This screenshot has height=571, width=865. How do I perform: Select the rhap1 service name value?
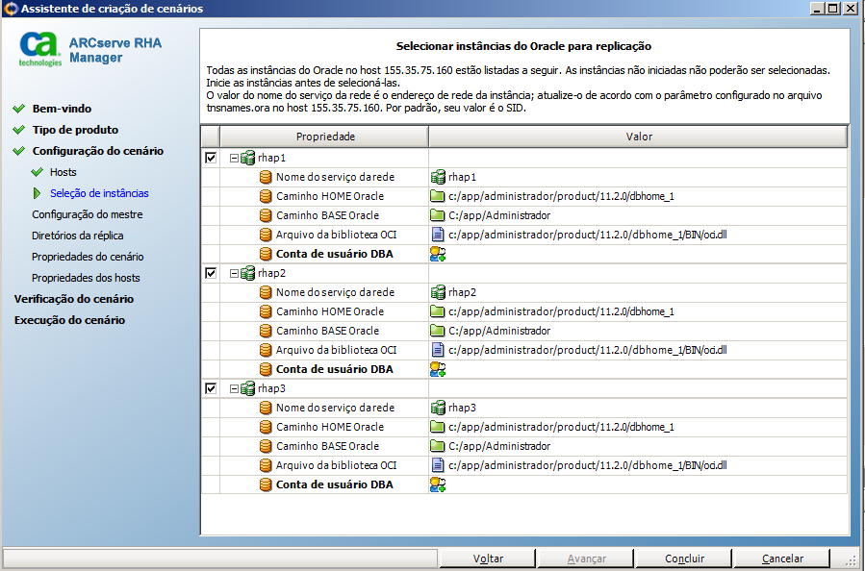(462, 177)
